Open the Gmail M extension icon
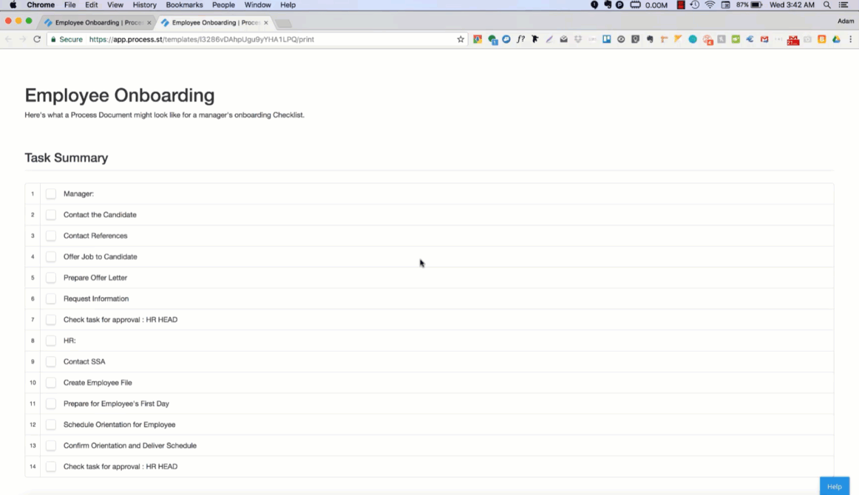This screenshot has width=859, height=495. pyautogui.click(x=764, y=39)
